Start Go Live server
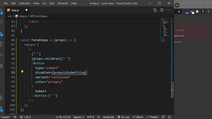 [123, 117]
